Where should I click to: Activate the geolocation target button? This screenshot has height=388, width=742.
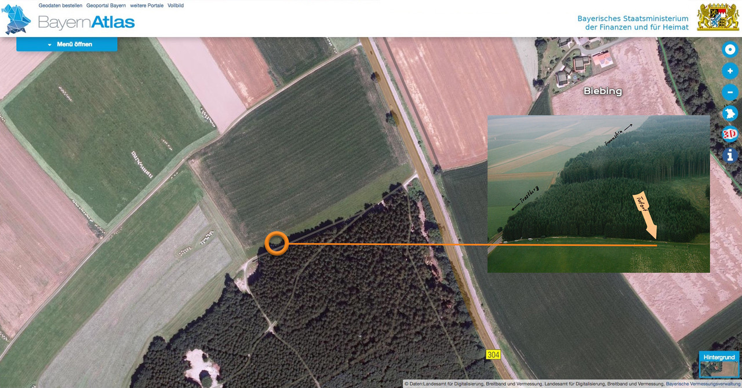click(x=730, y=50)
